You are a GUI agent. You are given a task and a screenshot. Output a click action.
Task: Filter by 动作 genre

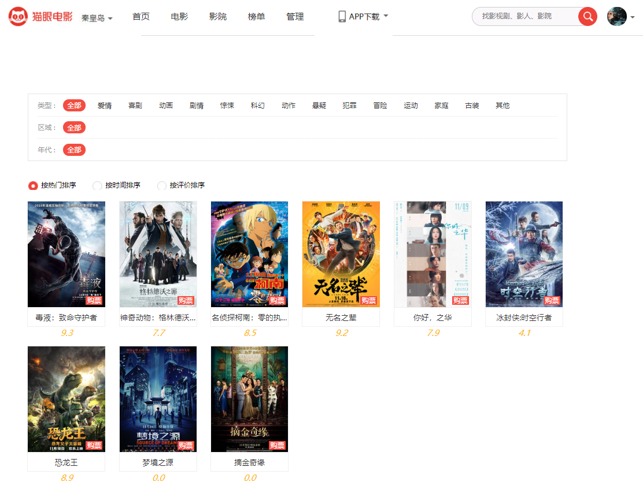289,106
